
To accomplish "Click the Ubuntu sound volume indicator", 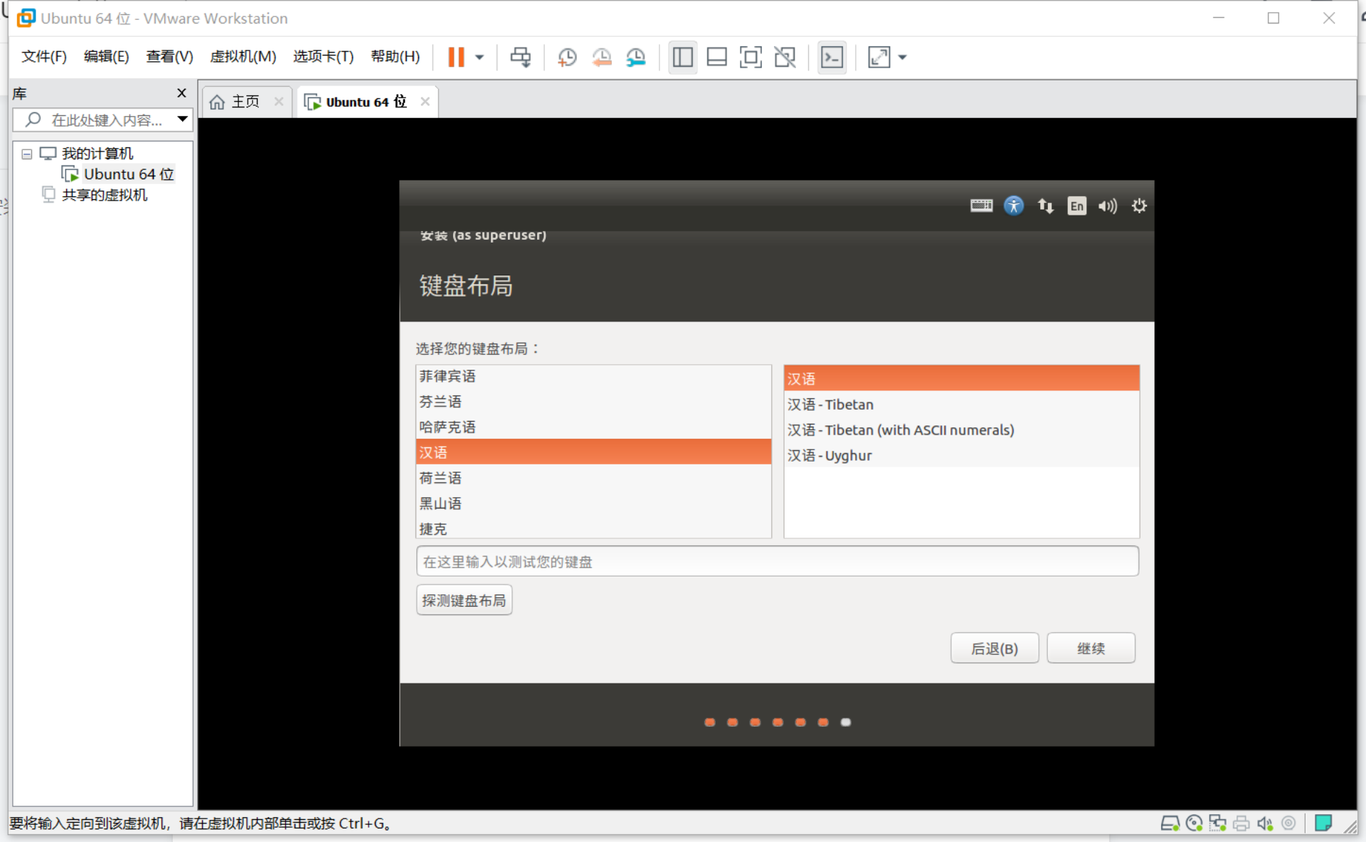I will pos(1107,206).
